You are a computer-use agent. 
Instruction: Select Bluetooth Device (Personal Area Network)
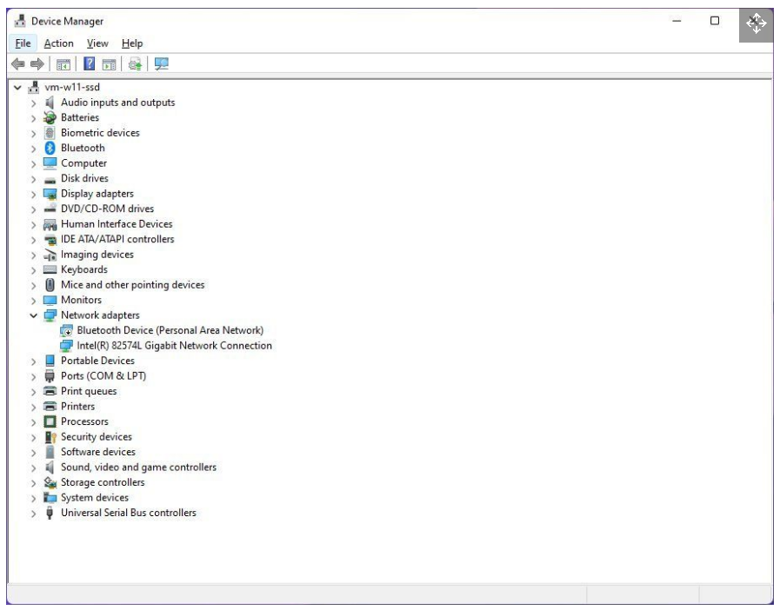pos(170,330)
